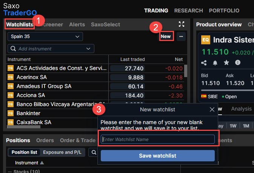The image size is (254, 173).
Task: Click the share icon in Product overview
Action: point(204,62)
